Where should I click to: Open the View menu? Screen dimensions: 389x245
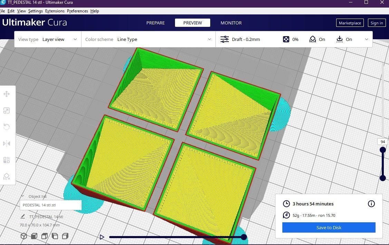point(21,11)
